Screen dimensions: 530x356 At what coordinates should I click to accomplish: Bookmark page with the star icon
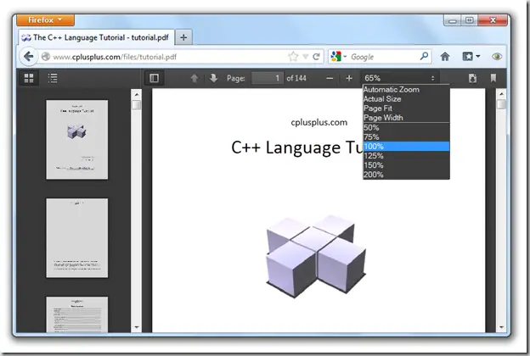293,57
